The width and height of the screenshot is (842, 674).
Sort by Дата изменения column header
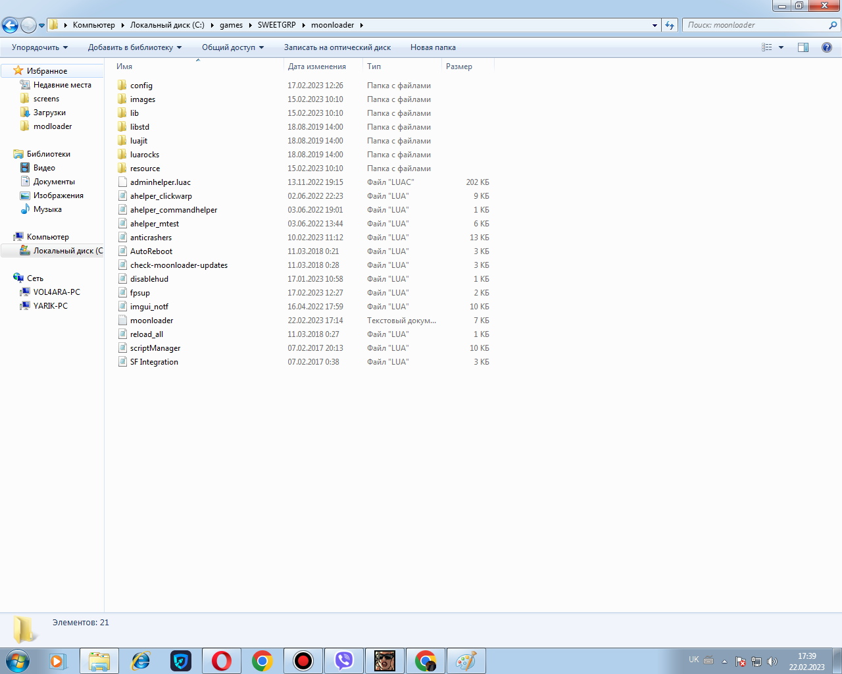[317, 66]
